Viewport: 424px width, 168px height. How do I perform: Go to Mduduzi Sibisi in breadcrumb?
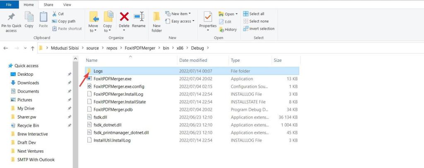coord(65,48)
